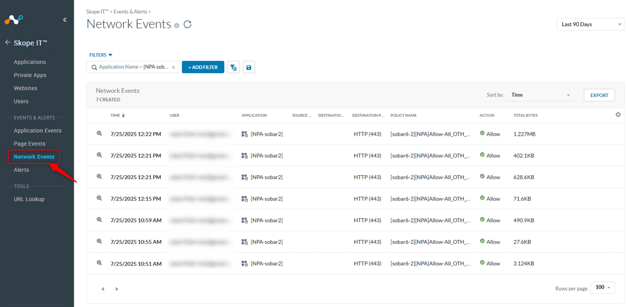
Task: Open URL Lookup tool
Action: pos(29,199)
